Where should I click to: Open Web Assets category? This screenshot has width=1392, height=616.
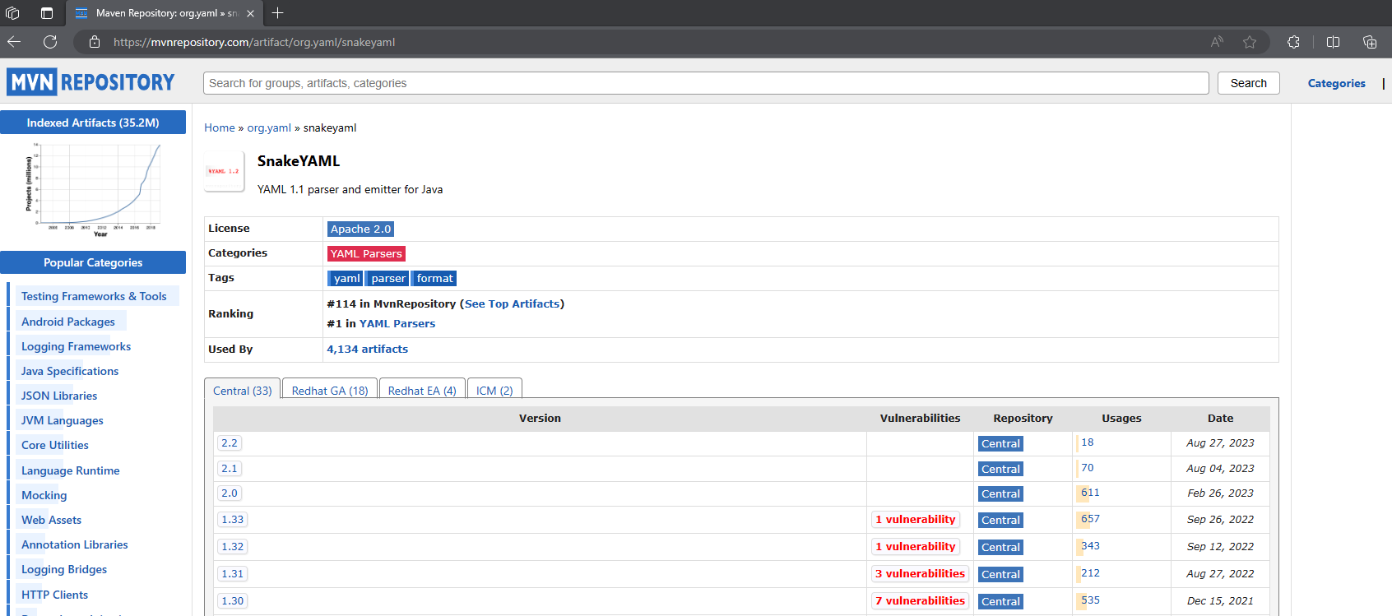click(51, 520)
